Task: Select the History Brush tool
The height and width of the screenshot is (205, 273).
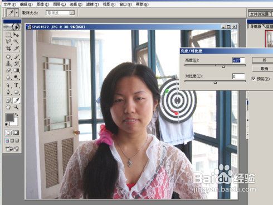Action: click(16, 64)
